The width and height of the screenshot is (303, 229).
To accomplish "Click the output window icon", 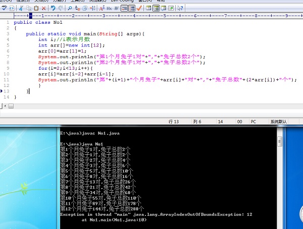I will (164, 8).
